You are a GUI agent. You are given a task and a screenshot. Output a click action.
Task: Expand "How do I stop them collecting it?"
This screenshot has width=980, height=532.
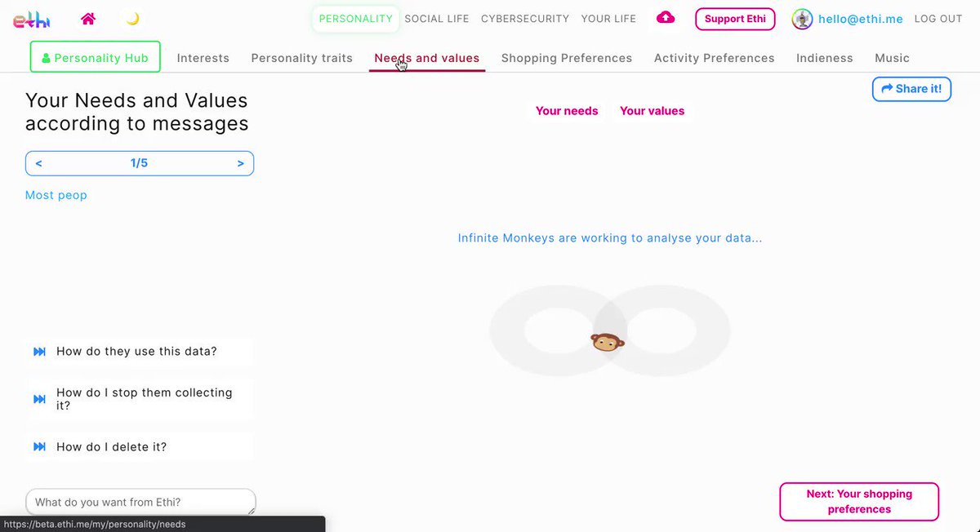coord(140,399)
